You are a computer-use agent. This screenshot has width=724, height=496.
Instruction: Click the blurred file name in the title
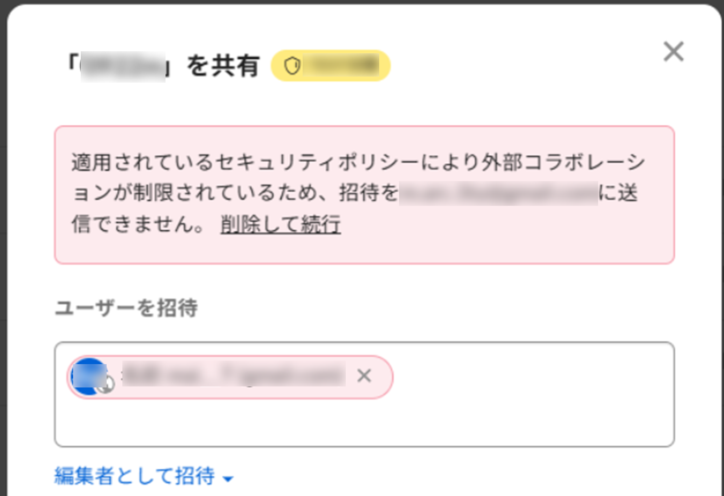(x=123, y=66)
